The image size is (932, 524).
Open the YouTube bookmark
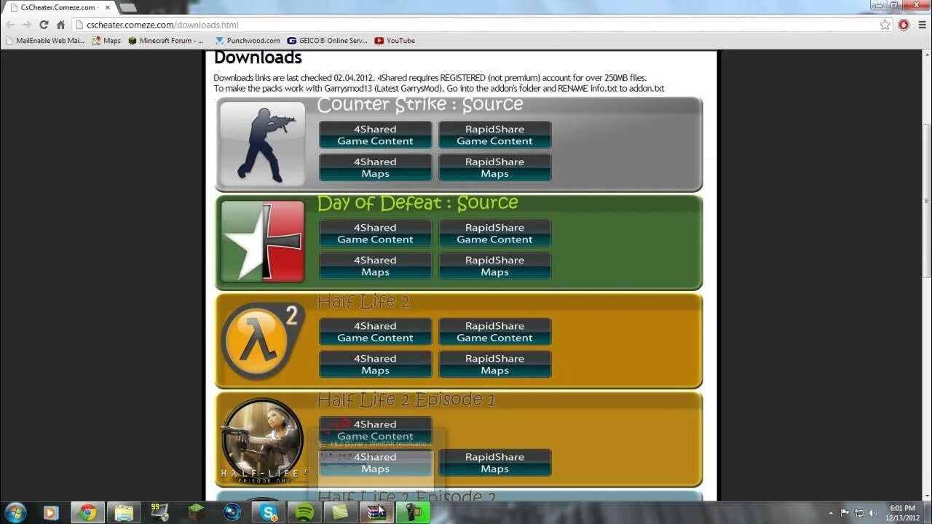pyautogui.click(x=395, y=41)
